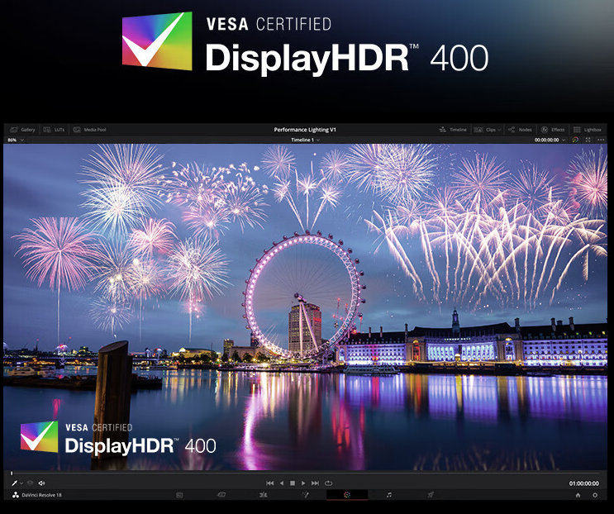This screenshot has height=514, width=614.
Task: Show the Media Pool panel
Action: [x=89, y=130]
